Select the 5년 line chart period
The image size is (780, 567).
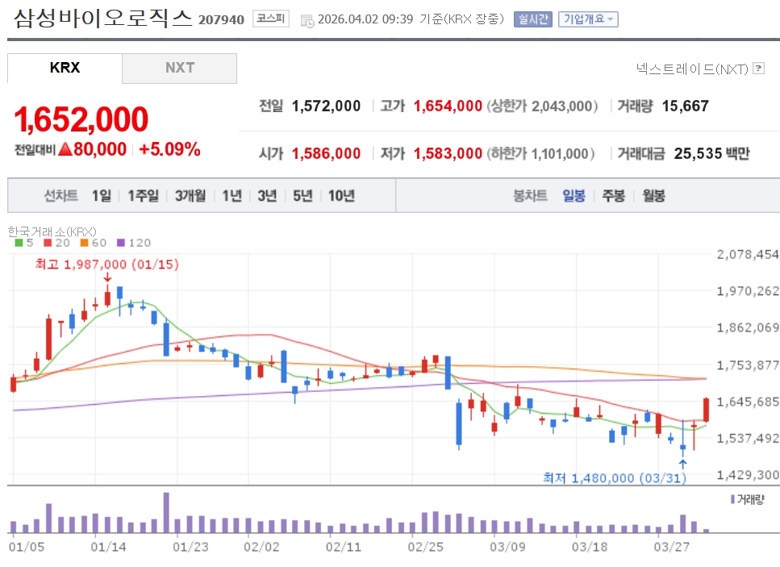click(302, 195)
